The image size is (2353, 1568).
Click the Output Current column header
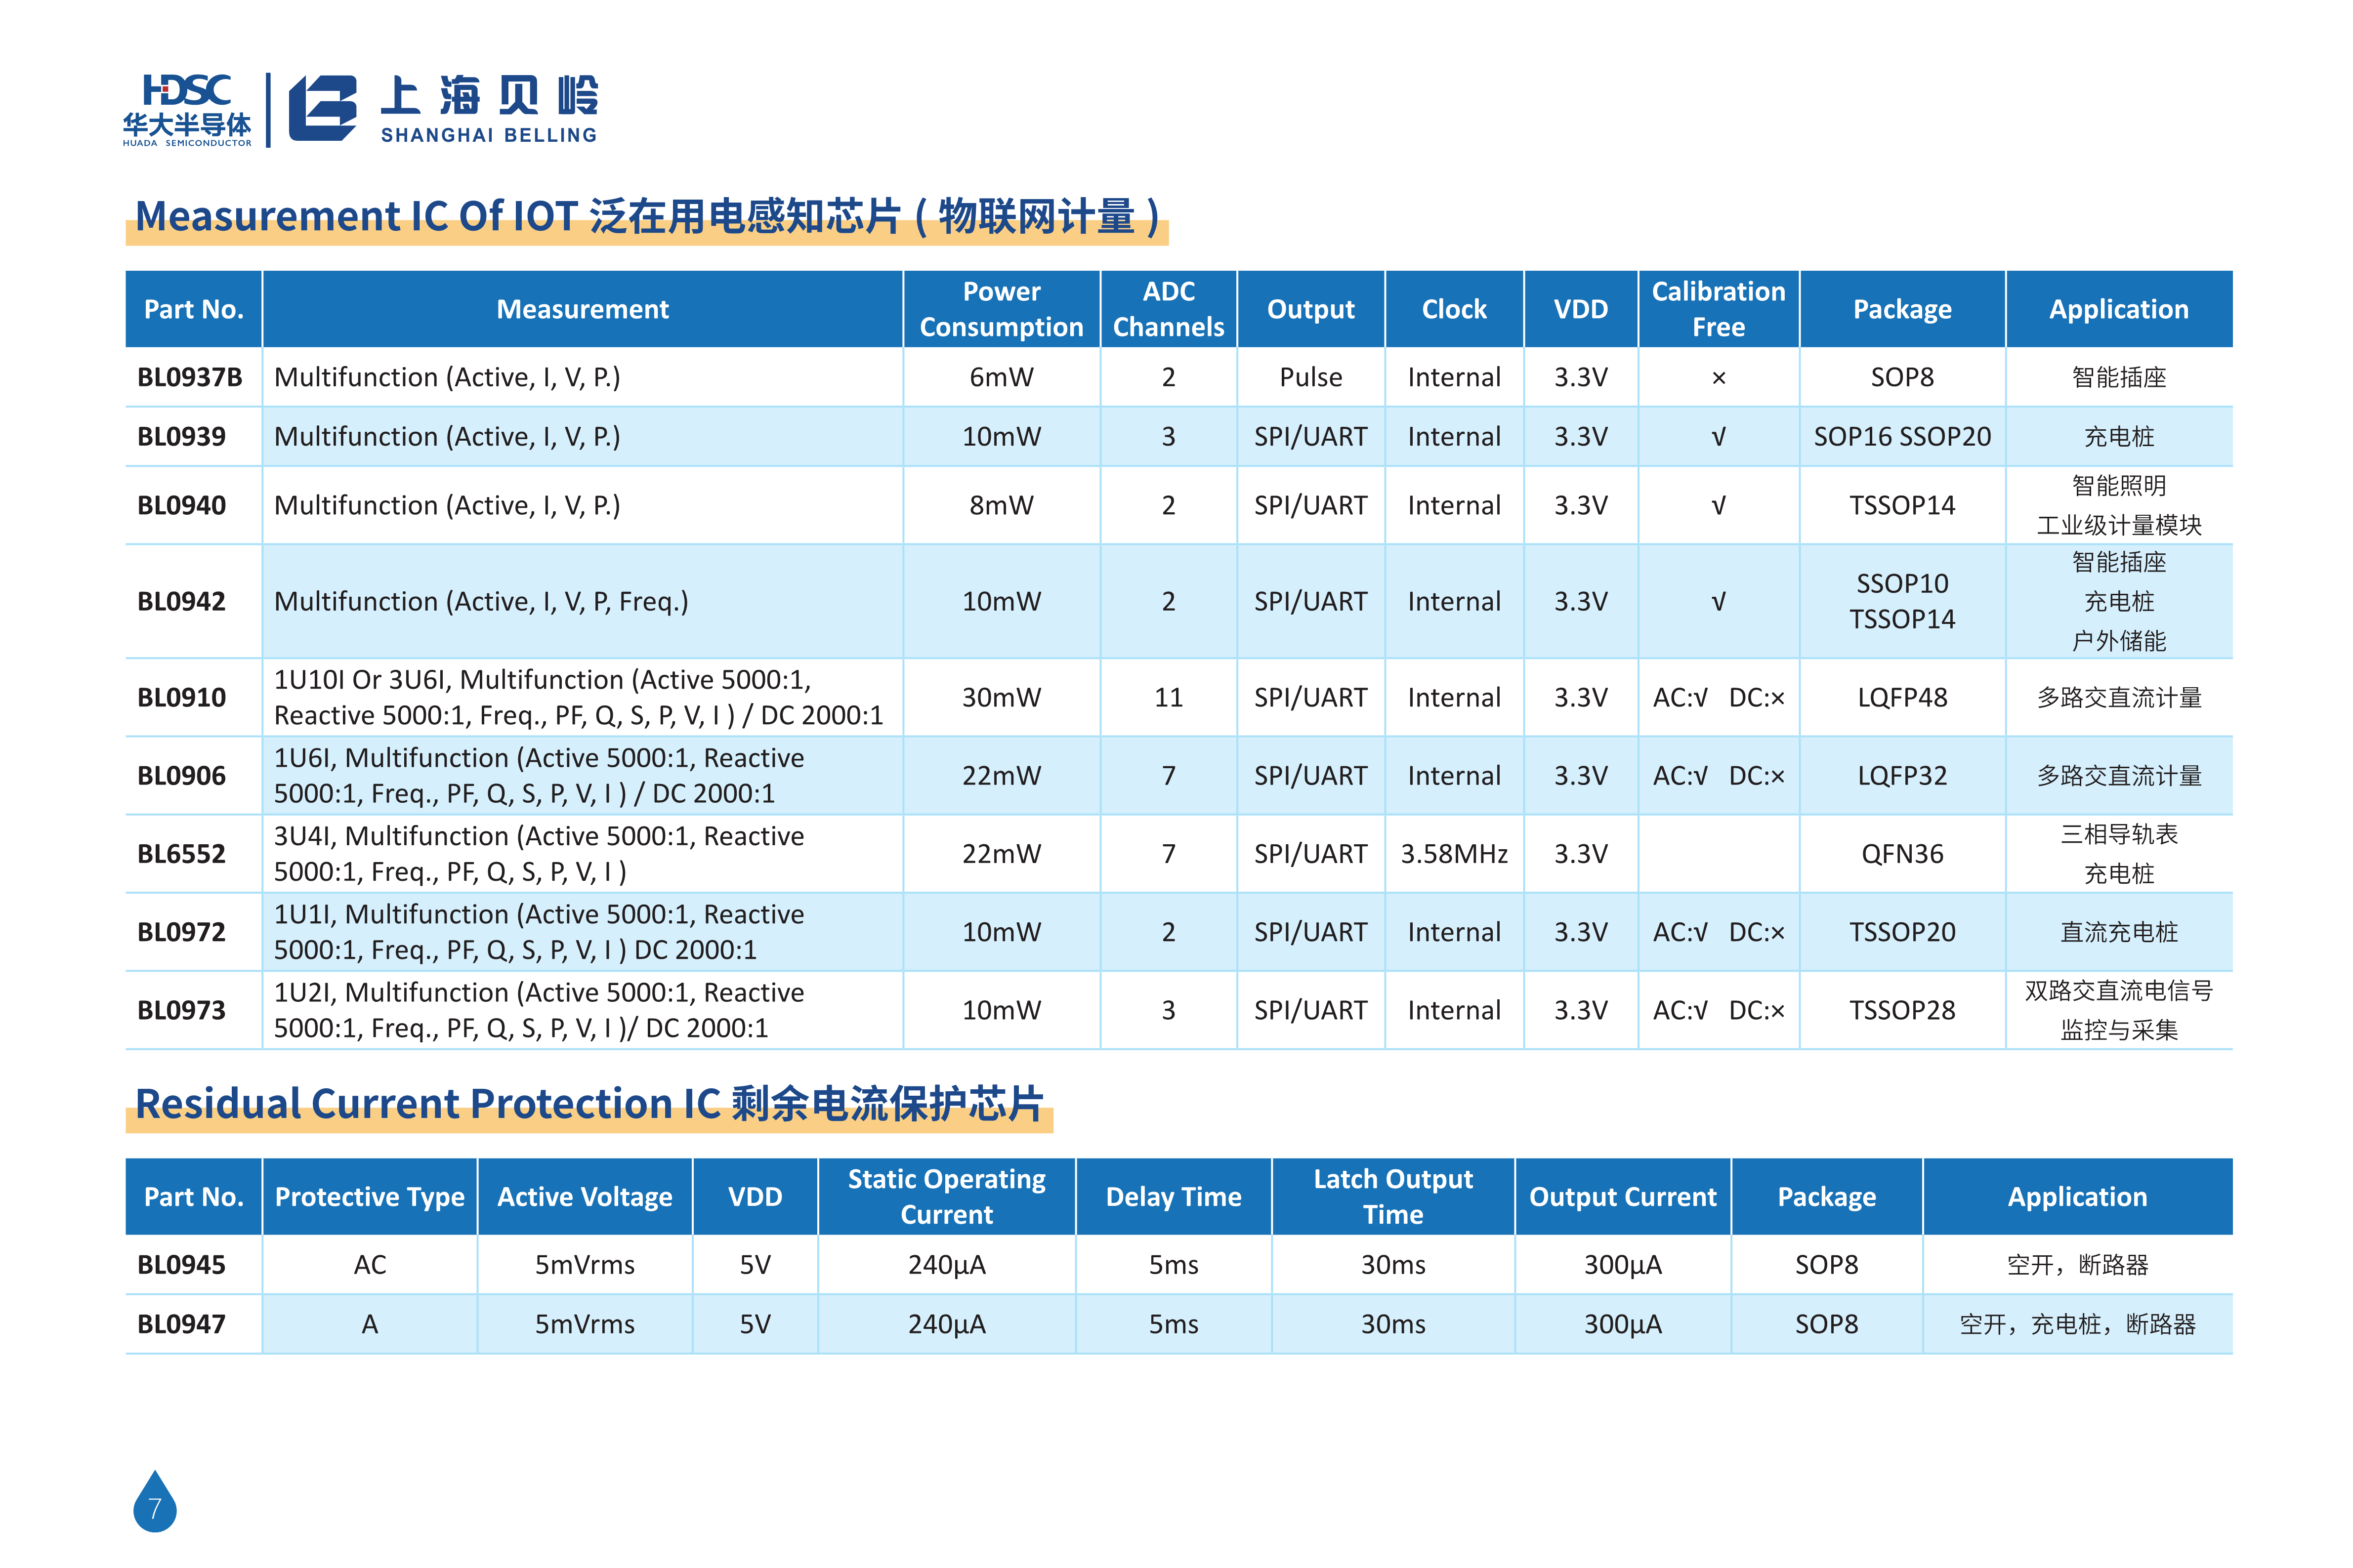pyautogui.click(x=1622, y=1197)
